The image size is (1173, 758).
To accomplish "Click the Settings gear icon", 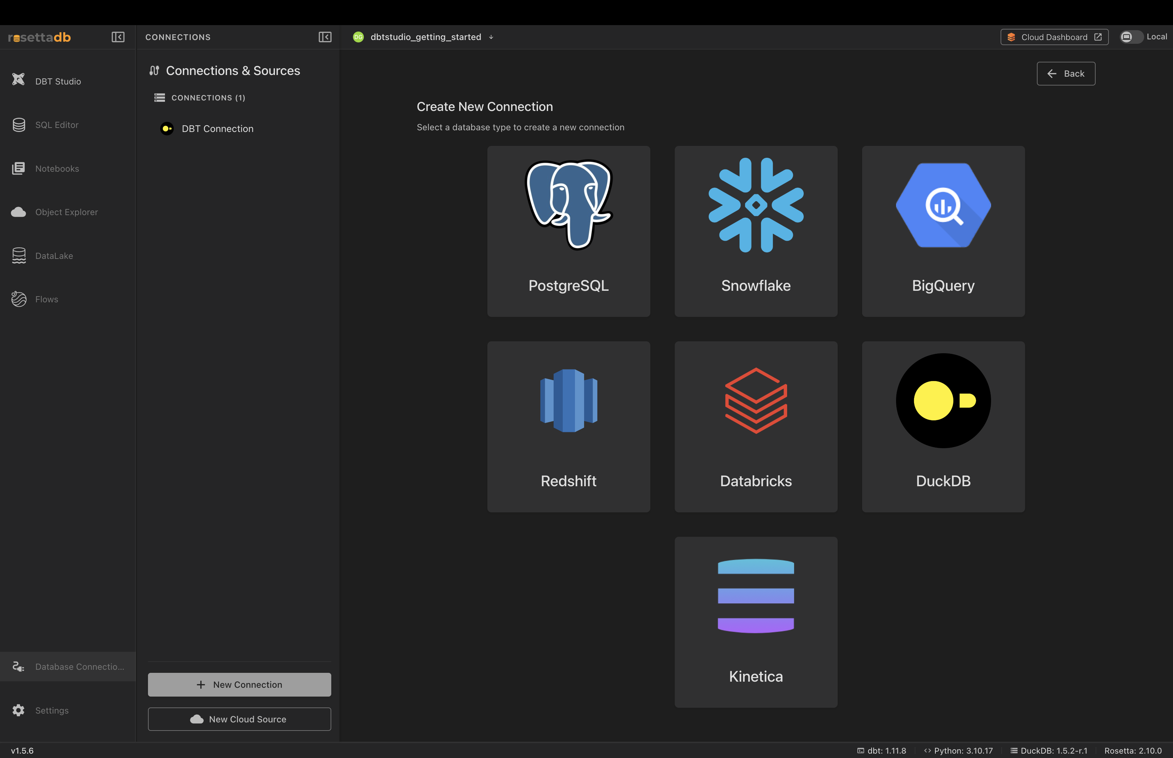I will (19, 710).
